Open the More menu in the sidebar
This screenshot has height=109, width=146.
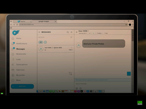[x=16, y=80]
